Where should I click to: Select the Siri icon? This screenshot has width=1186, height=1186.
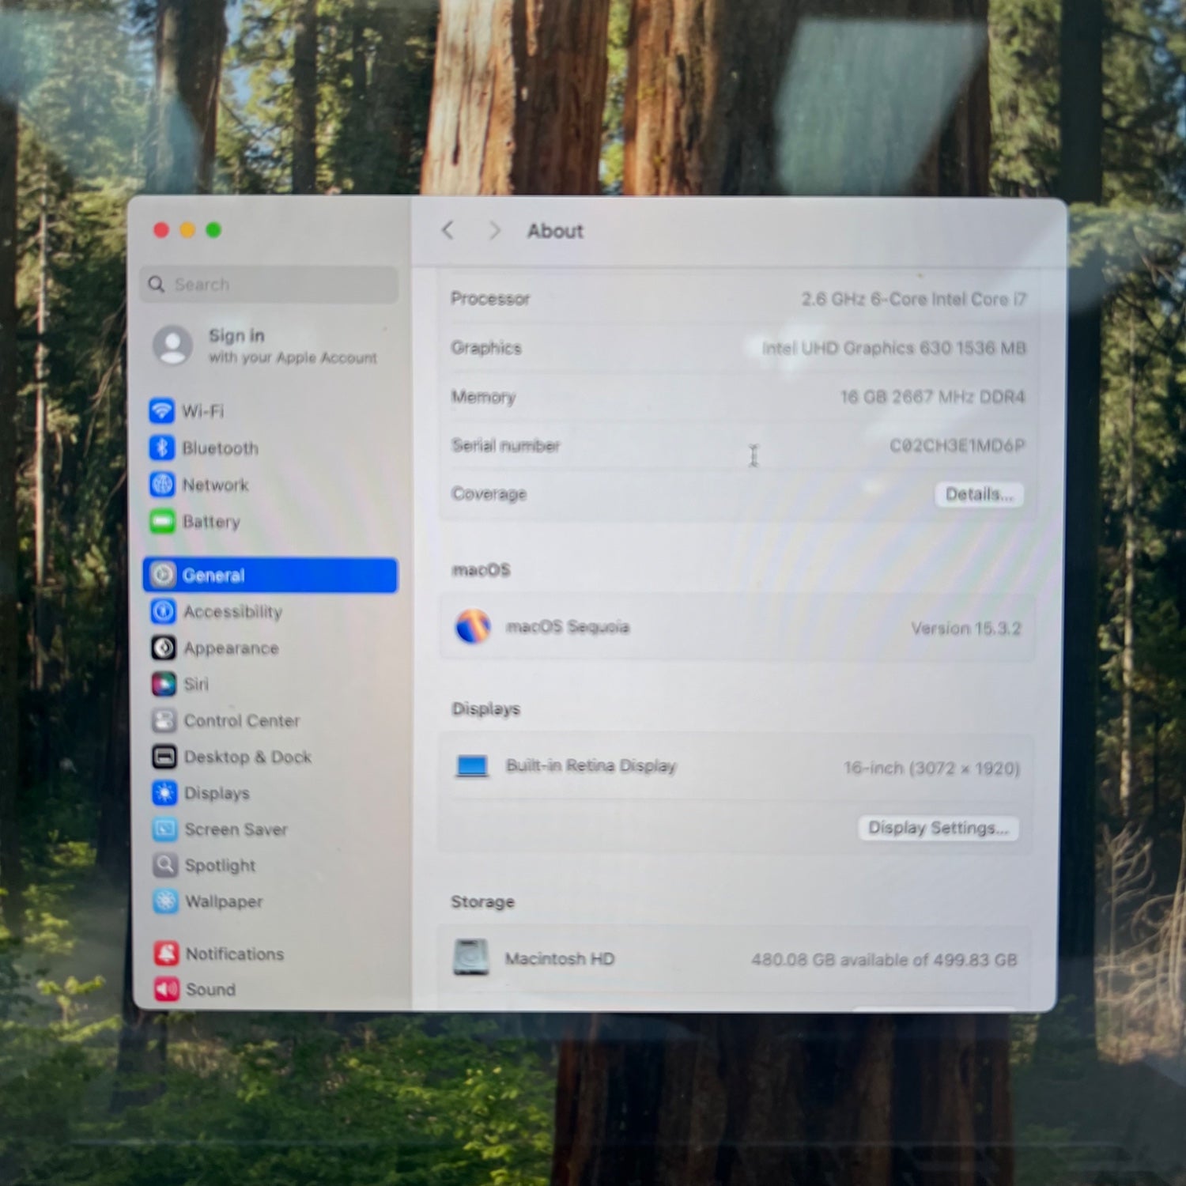(x=164, y=684)
